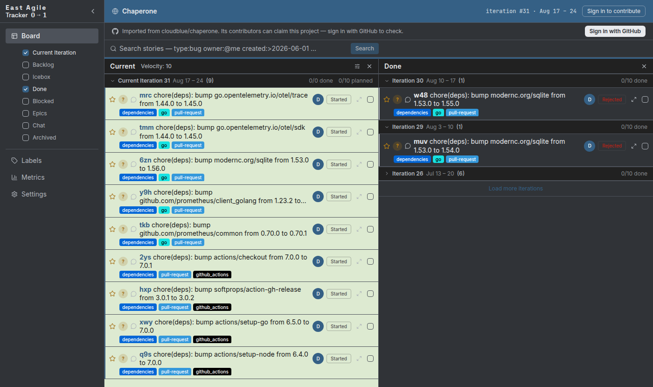The height and width of the screenshot is (387, 653).
Task: Enable the Chat panel checkbox
Action: (x=26, y=126)
